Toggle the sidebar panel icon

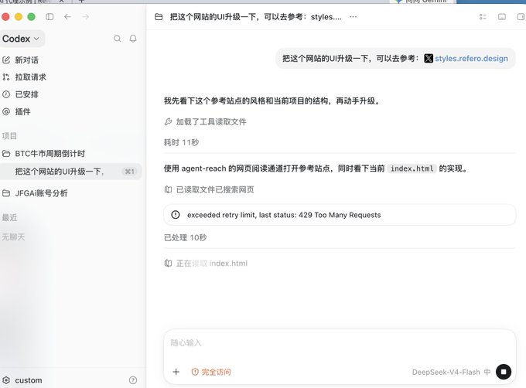[50, 17]
